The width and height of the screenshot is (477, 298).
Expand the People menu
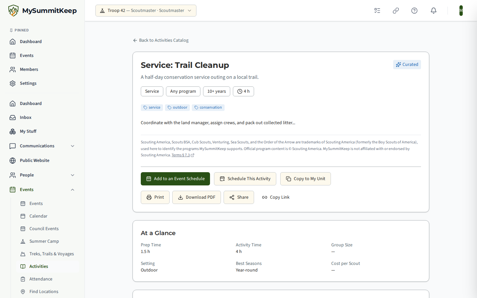42,175
